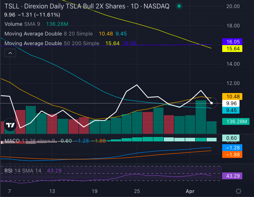Viewport: 254px width, 197px height.
Task: Click the TradingView logo
Action: pos(10,126)
